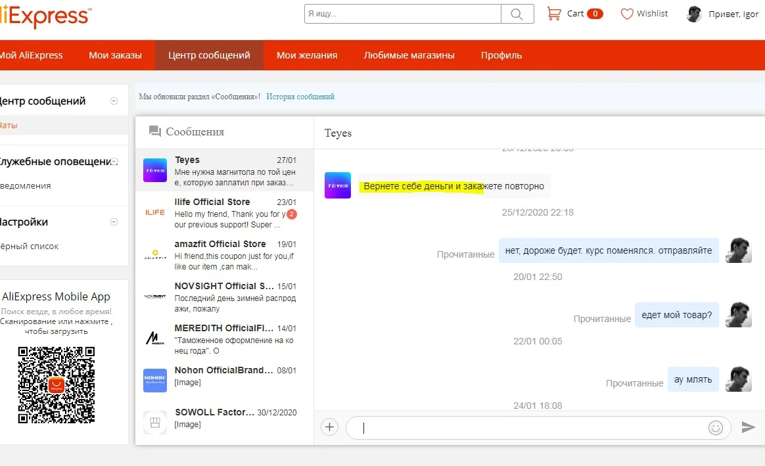
Task: Click the Сообщения chat bubble icon
Action: [154, 131]
